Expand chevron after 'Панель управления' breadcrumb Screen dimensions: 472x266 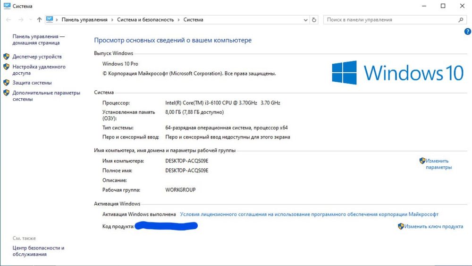click(112, 20)
